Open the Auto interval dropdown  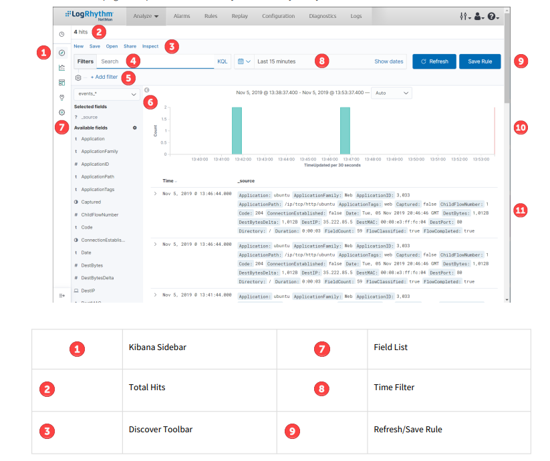391,93
